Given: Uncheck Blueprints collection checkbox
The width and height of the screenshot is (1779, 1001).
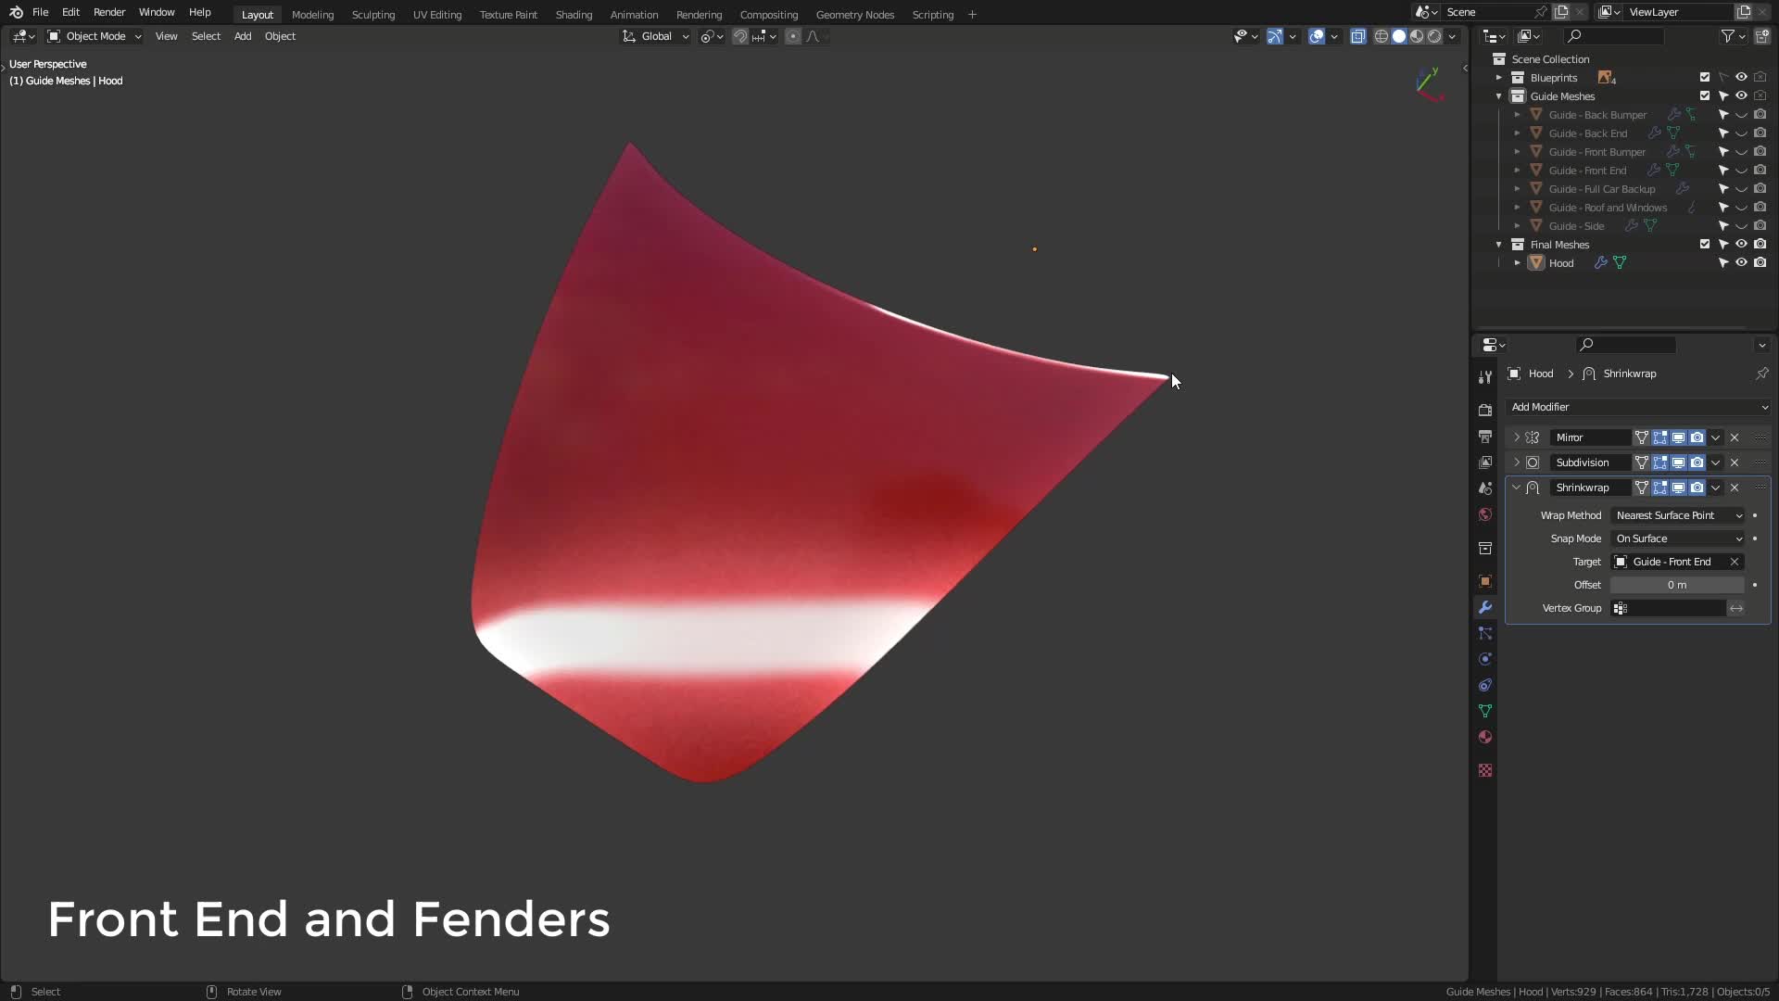Looking at the screenshot, I should 1705,77.
